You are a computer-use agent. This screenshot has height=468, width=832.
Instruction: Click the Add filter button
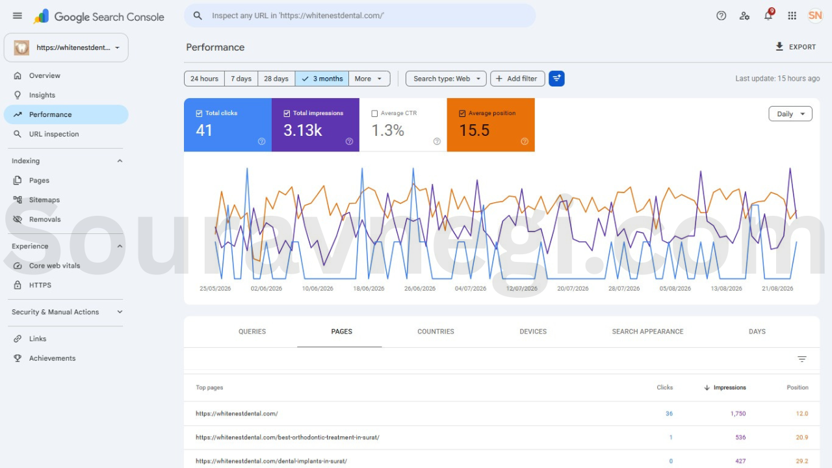[x=517, y=79]
